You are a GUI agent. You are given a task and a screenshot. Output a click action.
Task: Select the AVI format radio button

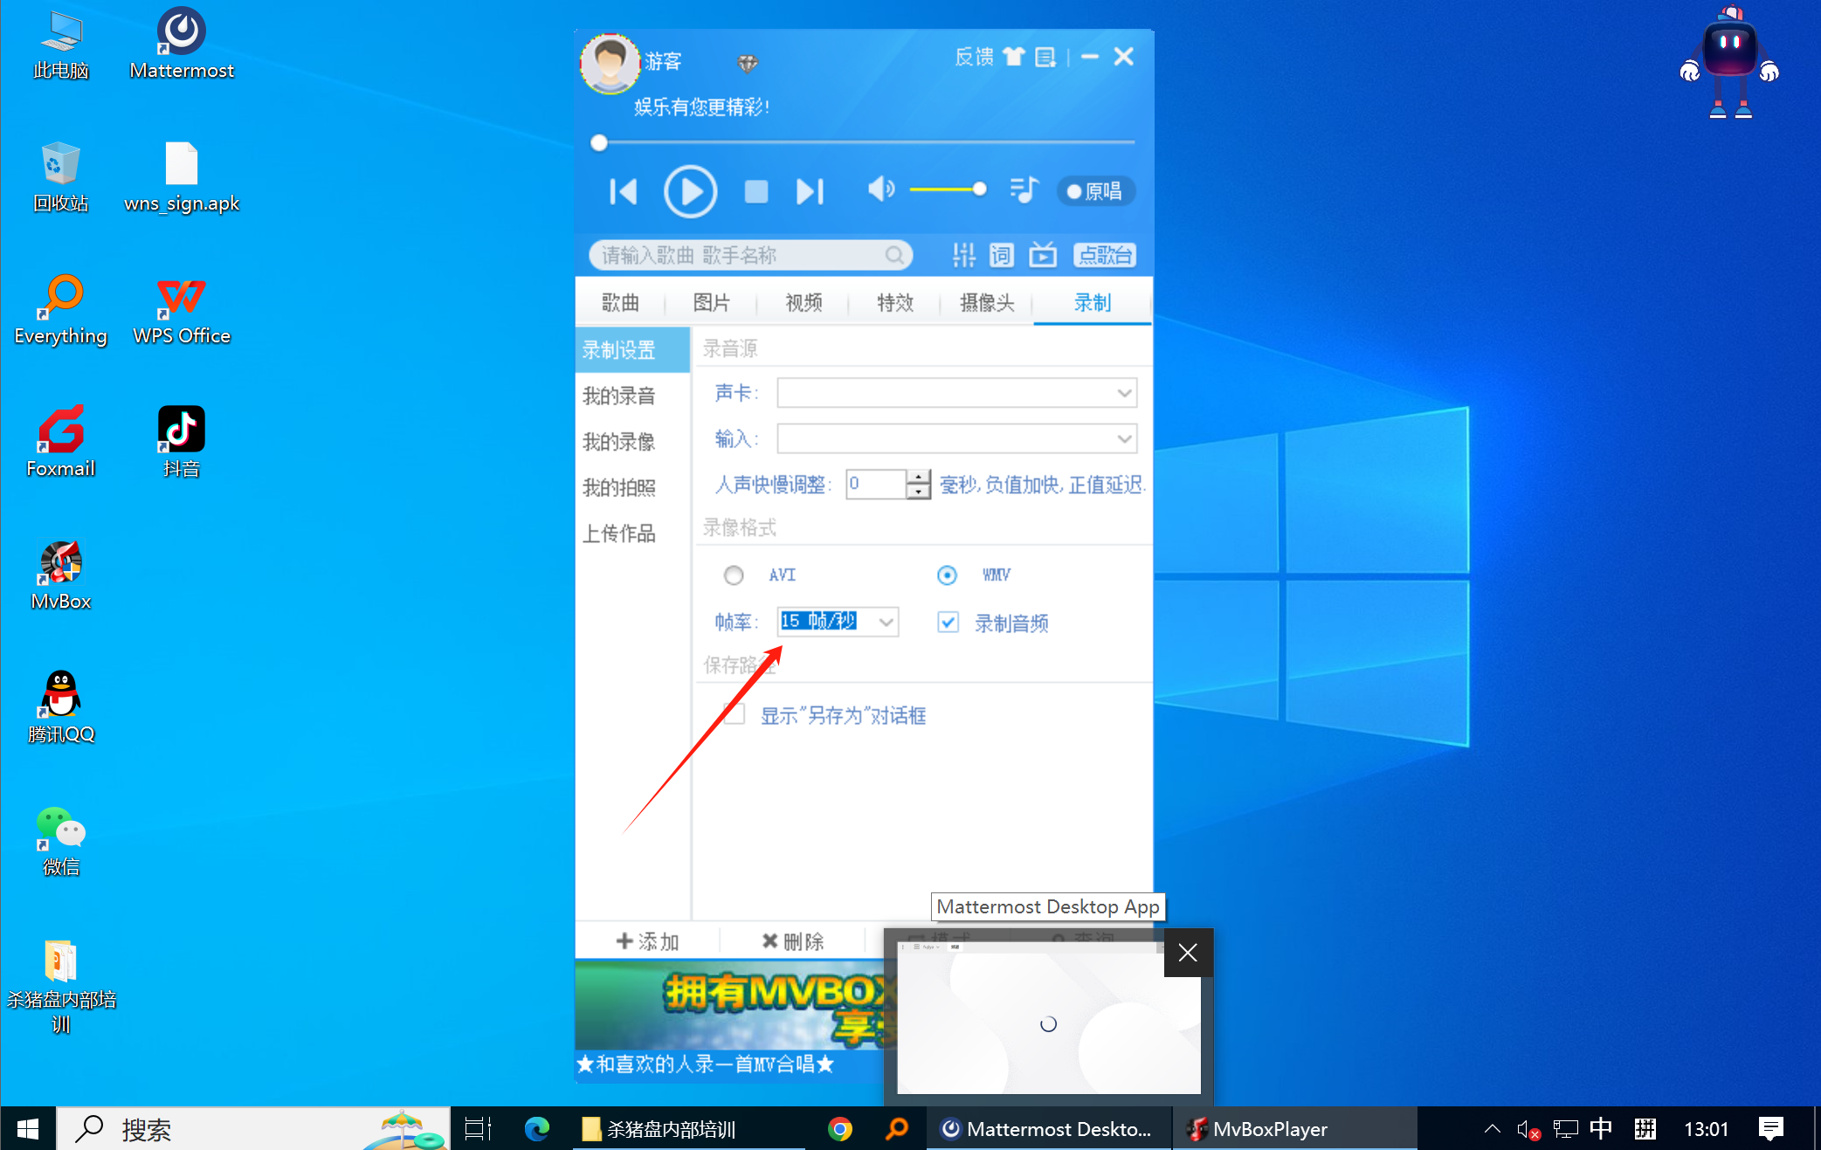click(x=734, y=575)
